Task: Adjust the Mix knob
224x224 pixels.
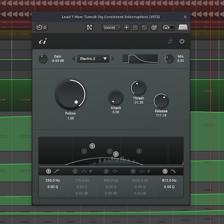Action: (169, 59)
